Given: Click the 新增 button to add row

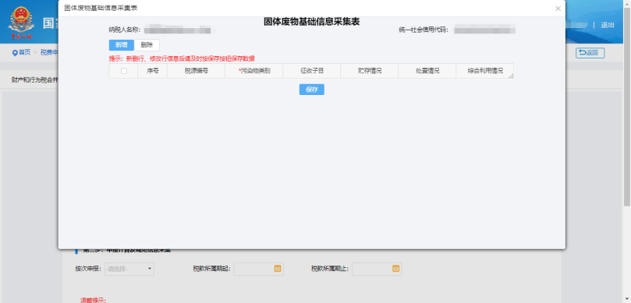Looking at the screenshot, I should 122,45.
